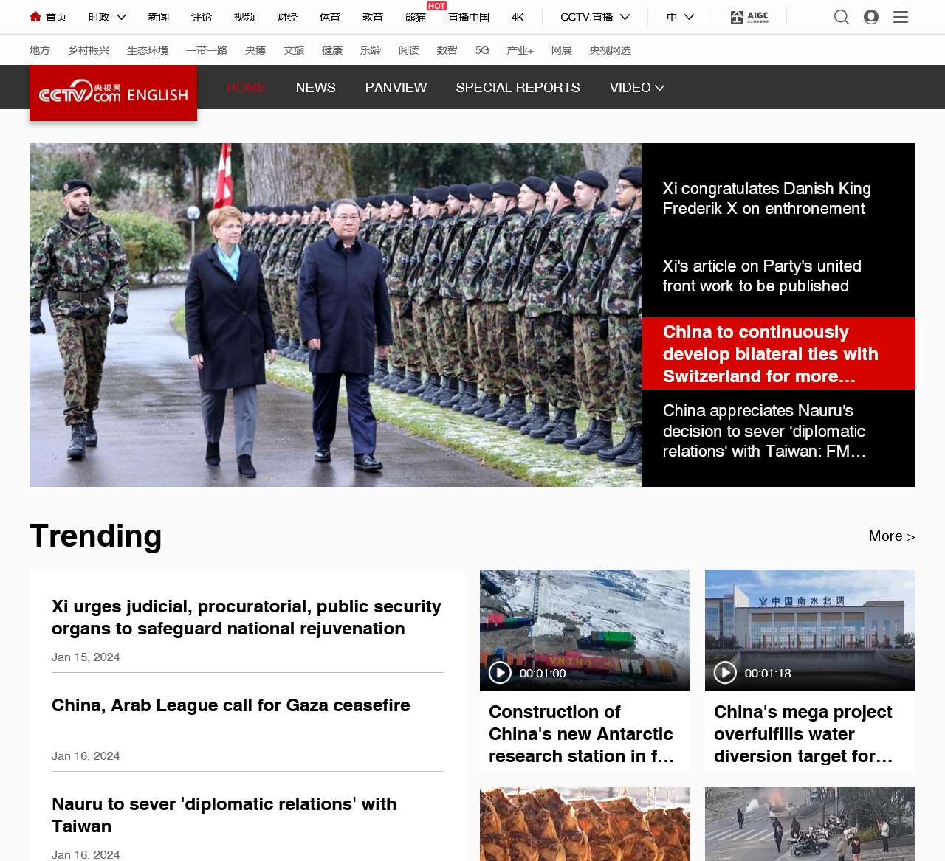Open Xi's article on united front headline
945x861 pixels.
pyautogui.click(x=762, y=276)
